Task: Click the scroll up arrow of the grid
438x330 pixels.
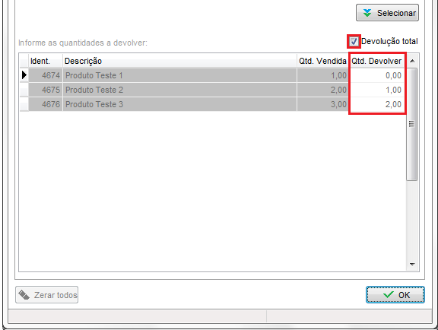Action: [x=412, y=61]
